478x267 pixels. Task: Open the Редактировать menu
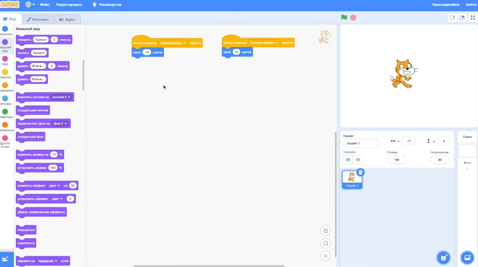click(x=69, y=5)
